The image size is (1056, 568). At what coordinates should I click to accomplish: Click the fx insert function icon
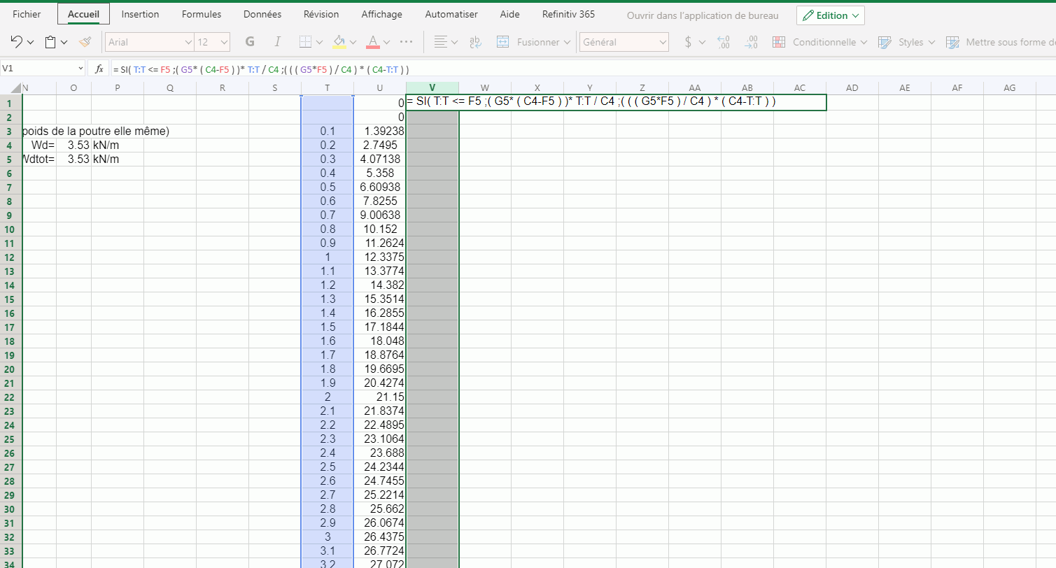pos(99,69)
